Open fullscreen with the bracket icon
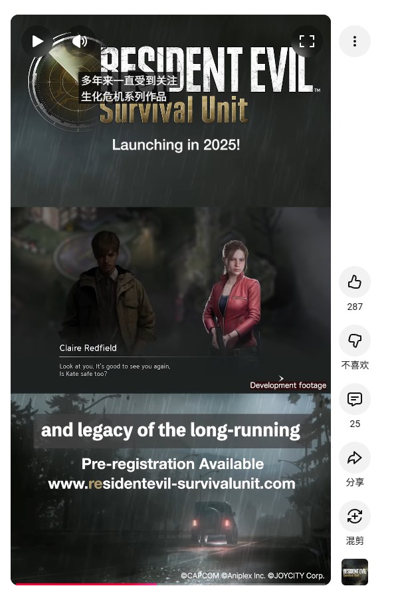 point(306,41)
